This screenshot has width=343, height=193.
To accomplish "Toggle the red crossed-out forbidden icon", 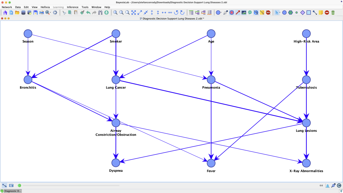I will click(x=268, y=13).
